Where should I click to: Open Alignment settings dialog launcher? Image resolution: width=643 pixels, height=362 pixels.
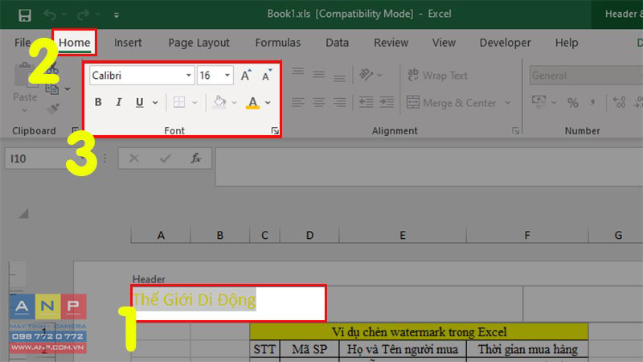[515, 131]
